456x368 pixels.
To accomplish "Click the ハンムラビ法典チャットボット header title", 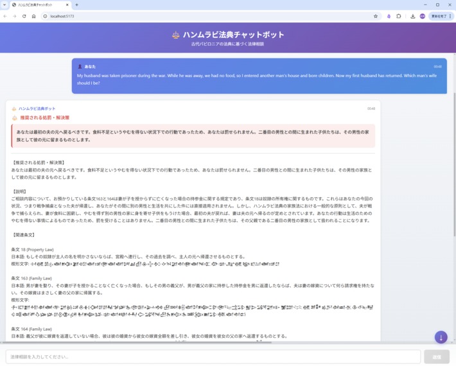I will [x=234, y=35].
